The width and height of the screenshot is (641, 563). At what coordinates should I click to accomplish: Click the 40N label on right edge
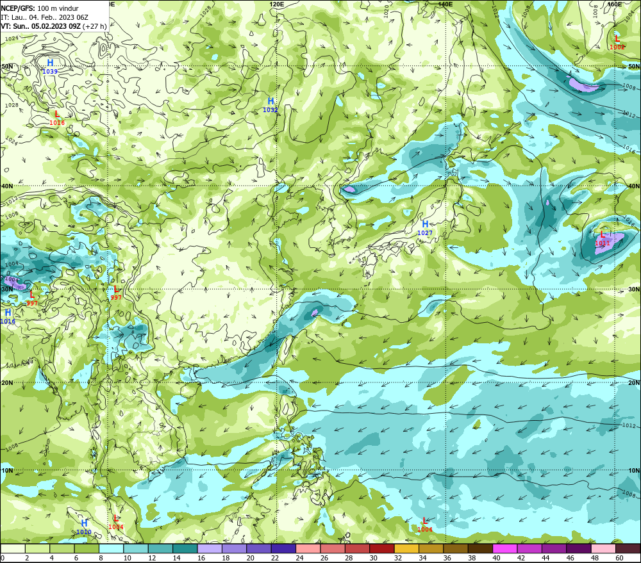pos(634,186)
